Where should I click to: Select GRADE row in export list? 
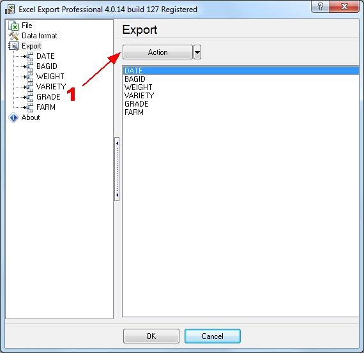click(241, 104)
